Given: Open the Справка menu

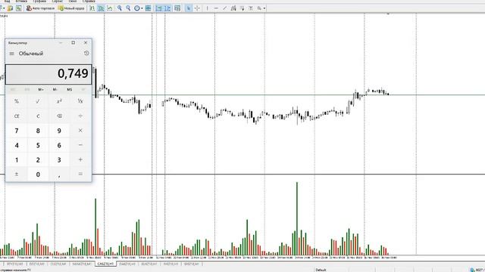Looking at the screenshot, I should click(x=89, y=2).
